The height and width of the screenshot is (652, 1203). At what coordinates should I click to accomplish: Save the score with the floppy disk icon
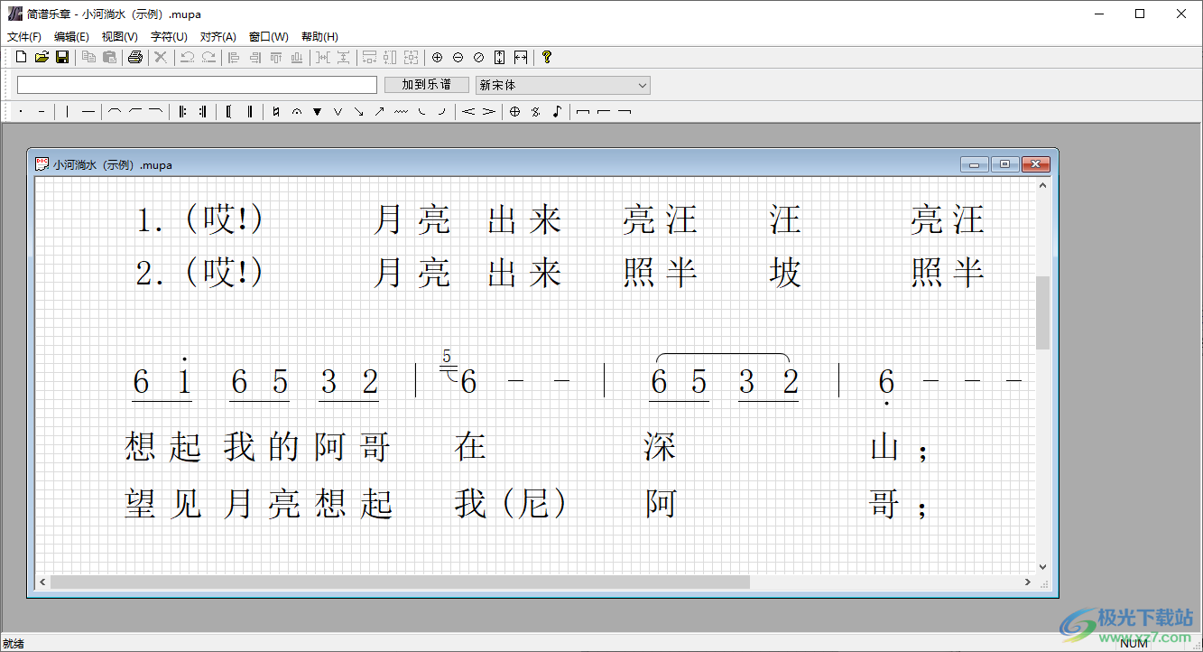click(62, 57)
